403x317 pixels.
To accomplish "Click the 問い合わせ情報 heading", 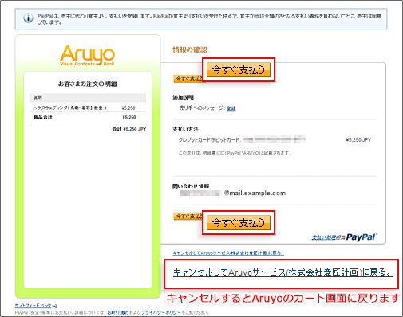I will (191, 186).
